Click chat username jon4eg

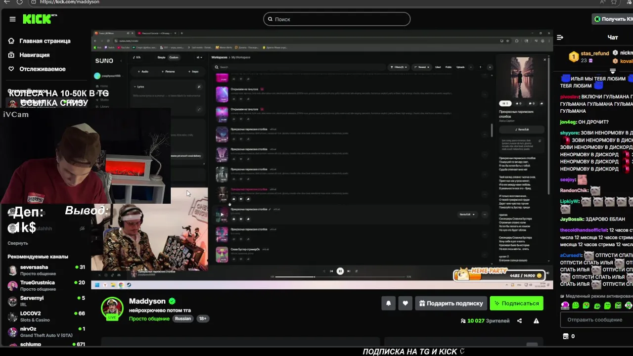(x=568, y=122)
